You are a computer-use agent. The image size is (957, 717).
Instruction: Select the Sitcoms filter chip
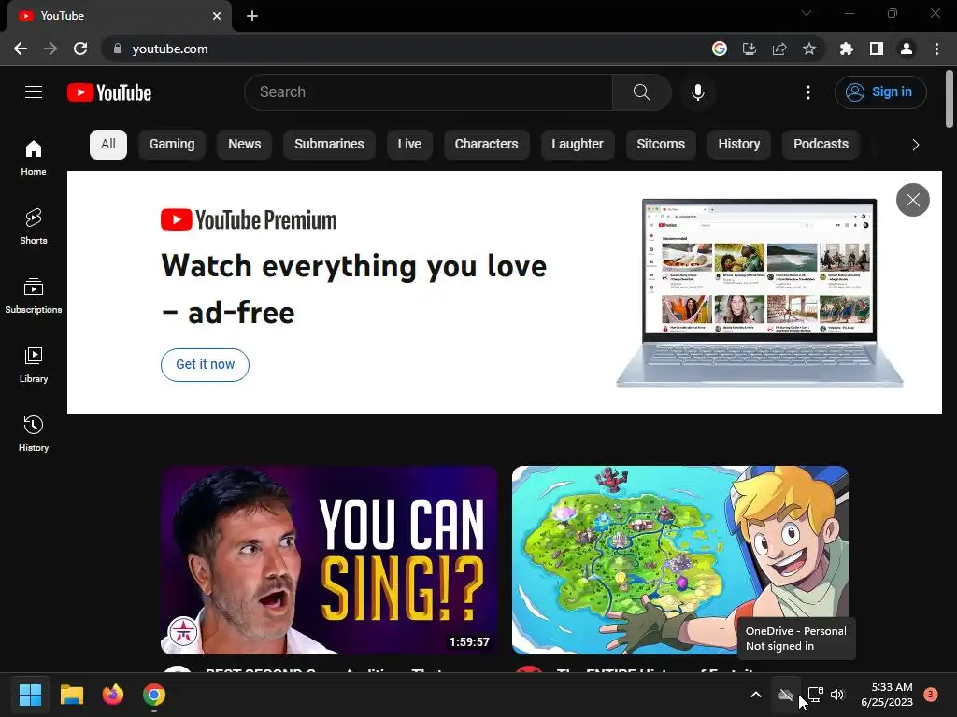point(661,145)
